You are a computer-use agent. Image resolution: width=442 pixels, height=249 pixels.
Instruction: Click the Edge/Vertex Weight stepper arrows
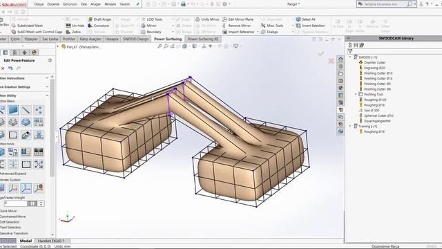tap(41, 203)
